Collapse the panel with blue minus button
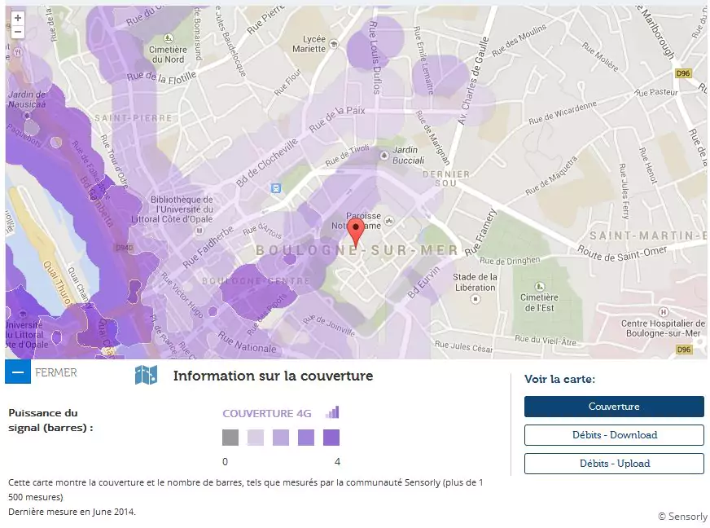The image size is (710, 528). (x=18, y=372)
